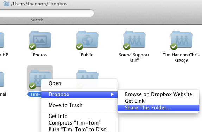Click the Public folder name label
This screenshot has width=202, height=132.
(87, 55)
